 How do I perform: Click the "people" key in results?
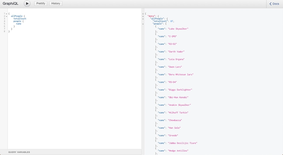157,24
